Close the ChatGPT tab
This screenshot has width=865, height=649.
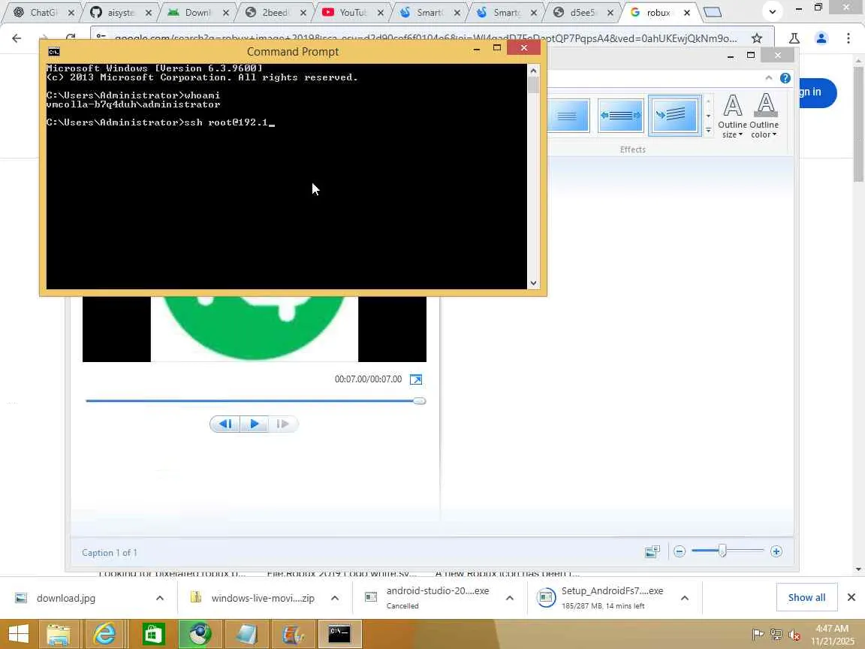click(x=71, y=12)
